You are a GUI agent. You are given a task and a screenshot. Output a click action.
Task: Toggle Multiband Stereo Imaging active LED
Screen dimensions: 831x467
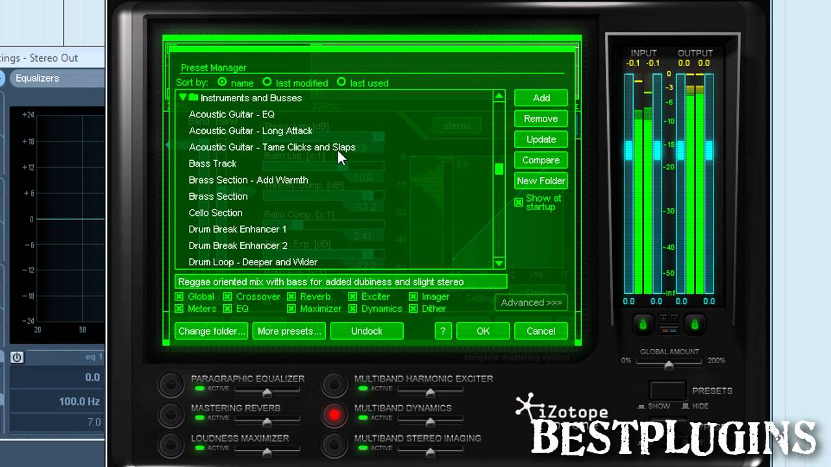(x=363, y=448)
